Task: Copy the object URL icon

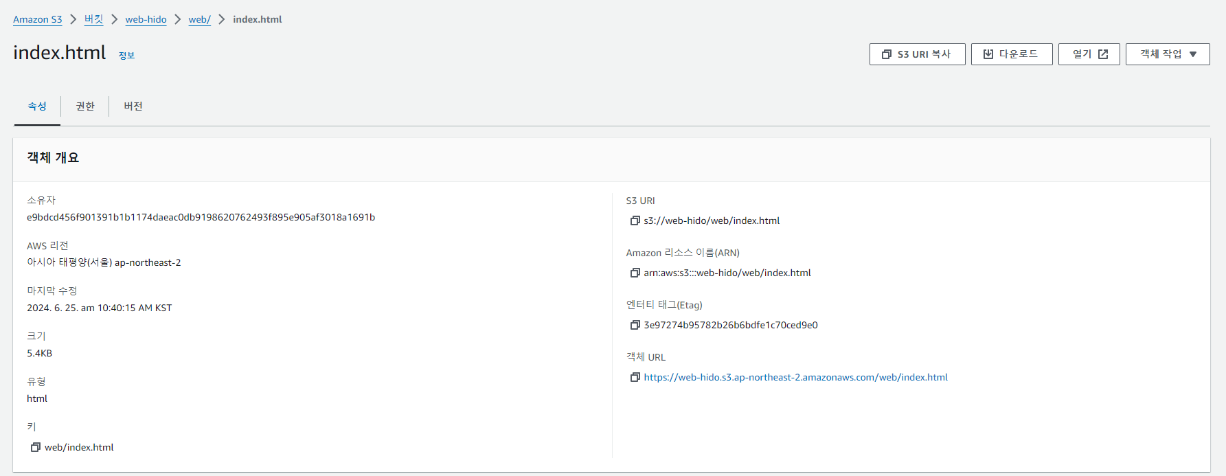Action: coord(635,377)
